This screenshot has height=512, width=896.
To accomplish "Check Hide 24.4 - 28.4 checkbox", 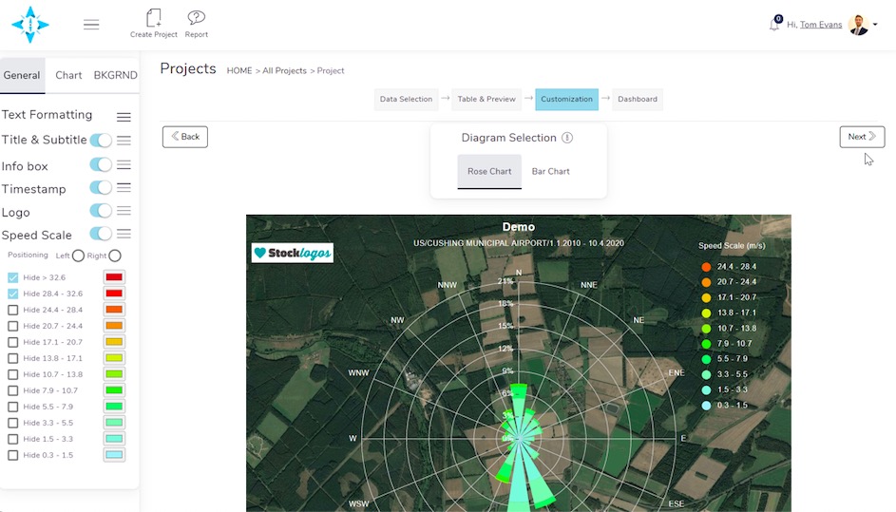I will pos(12,310).
